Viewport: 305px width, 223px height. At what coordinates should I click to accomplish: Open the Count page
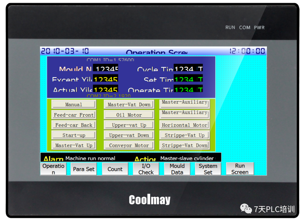115,169
